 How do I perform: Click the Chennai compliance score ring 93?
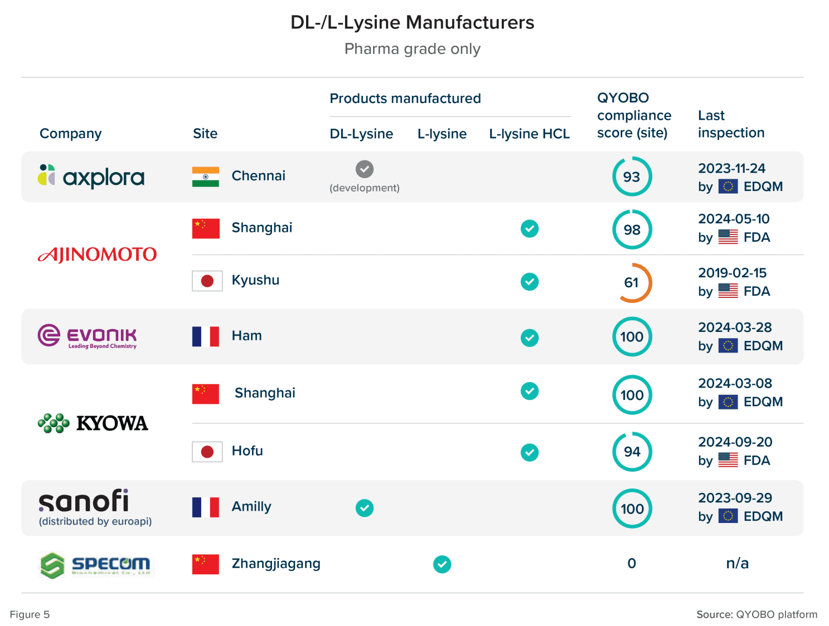point(632,177)
